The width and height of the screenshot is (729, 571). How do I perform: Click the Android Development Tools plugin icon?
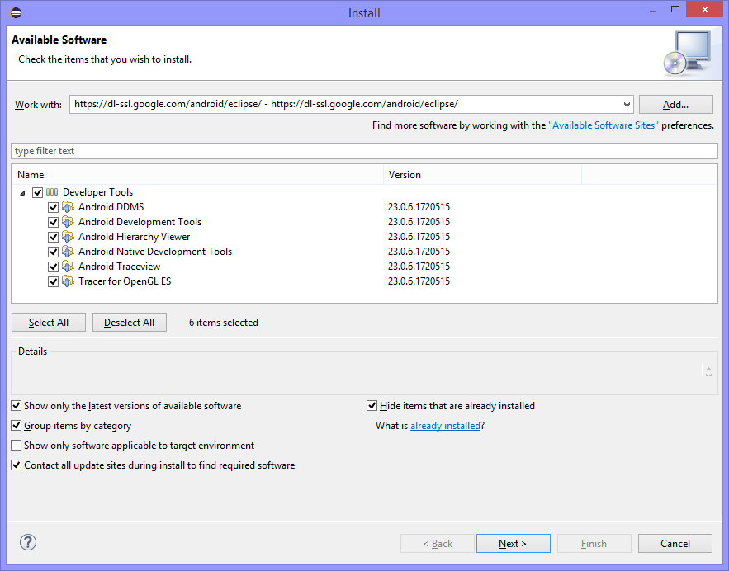[x=68, y=222]
